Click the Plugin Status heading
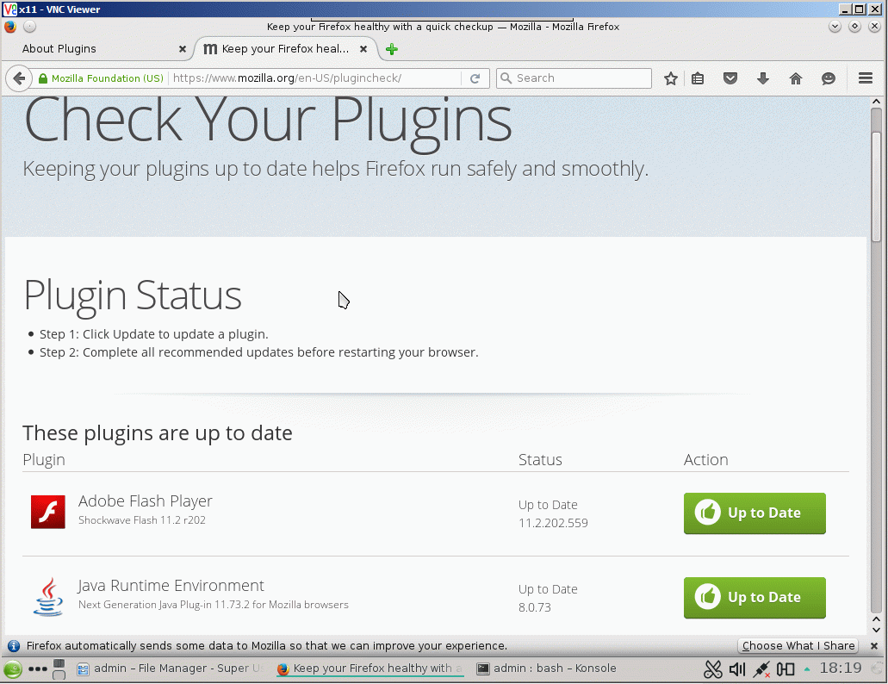The width and height of the screenshot is (888, 684). point(132,295)
